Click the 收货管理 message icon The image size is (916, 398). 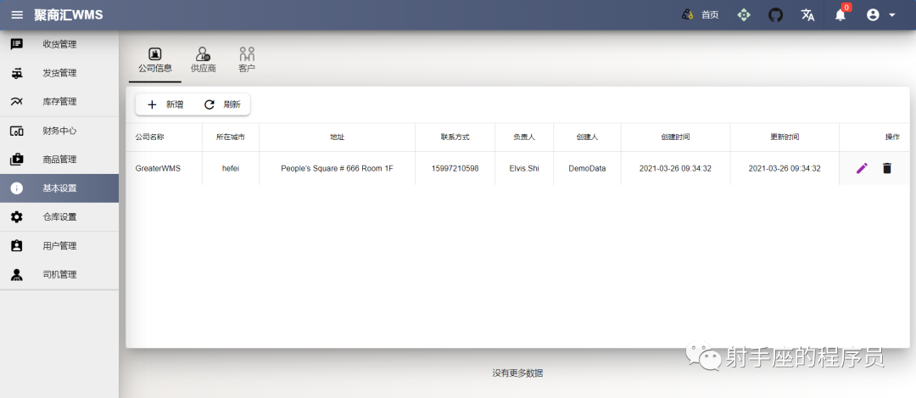pos(17,44)
